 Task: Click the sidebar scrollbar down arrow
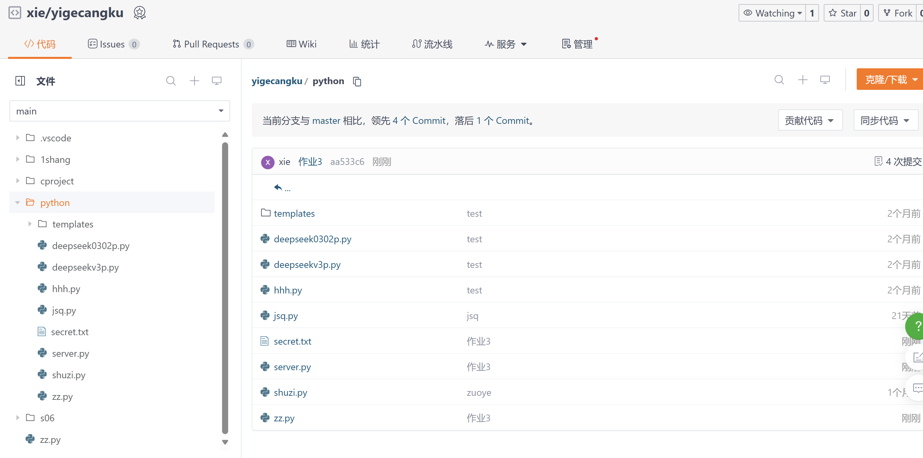tap(225, 442)
